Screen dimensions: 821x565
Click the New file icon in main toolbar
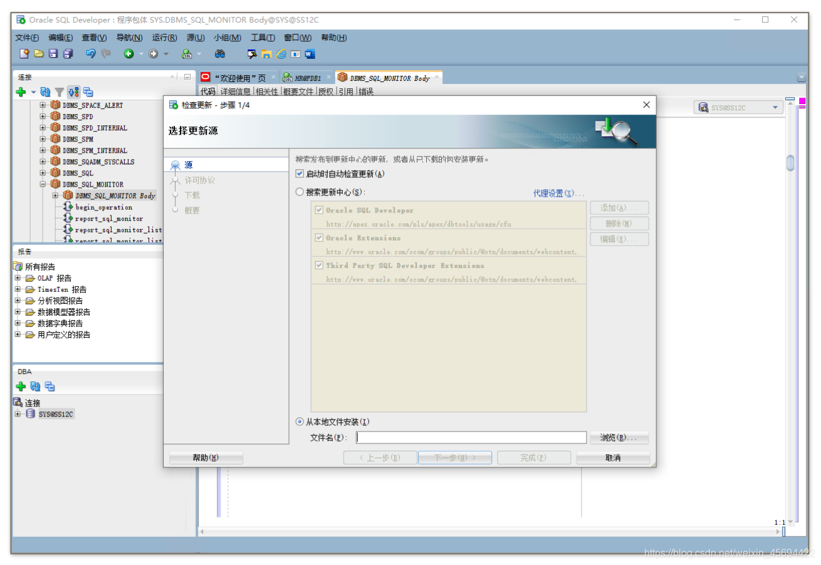click(24, 54)
